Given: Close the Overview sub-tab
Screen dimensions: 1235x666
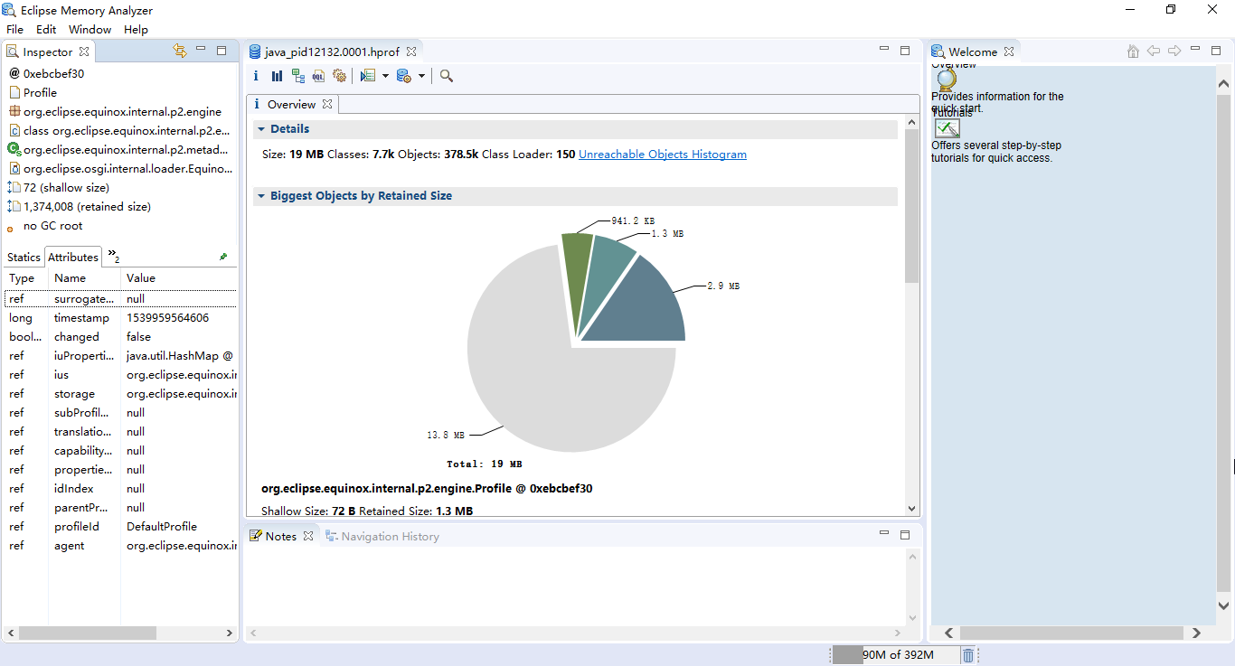Looking at the screenshot, I should coord(327,105).
